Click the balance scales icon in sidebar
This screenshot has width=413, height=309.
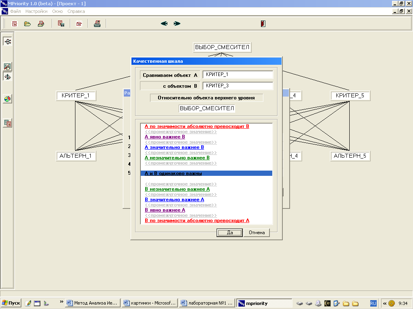tap(8, 77)
